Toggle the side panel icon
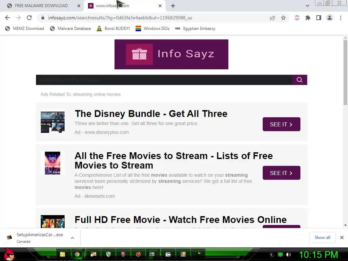Viewport: 348px width, 261px height. click(x=319, y=18)
